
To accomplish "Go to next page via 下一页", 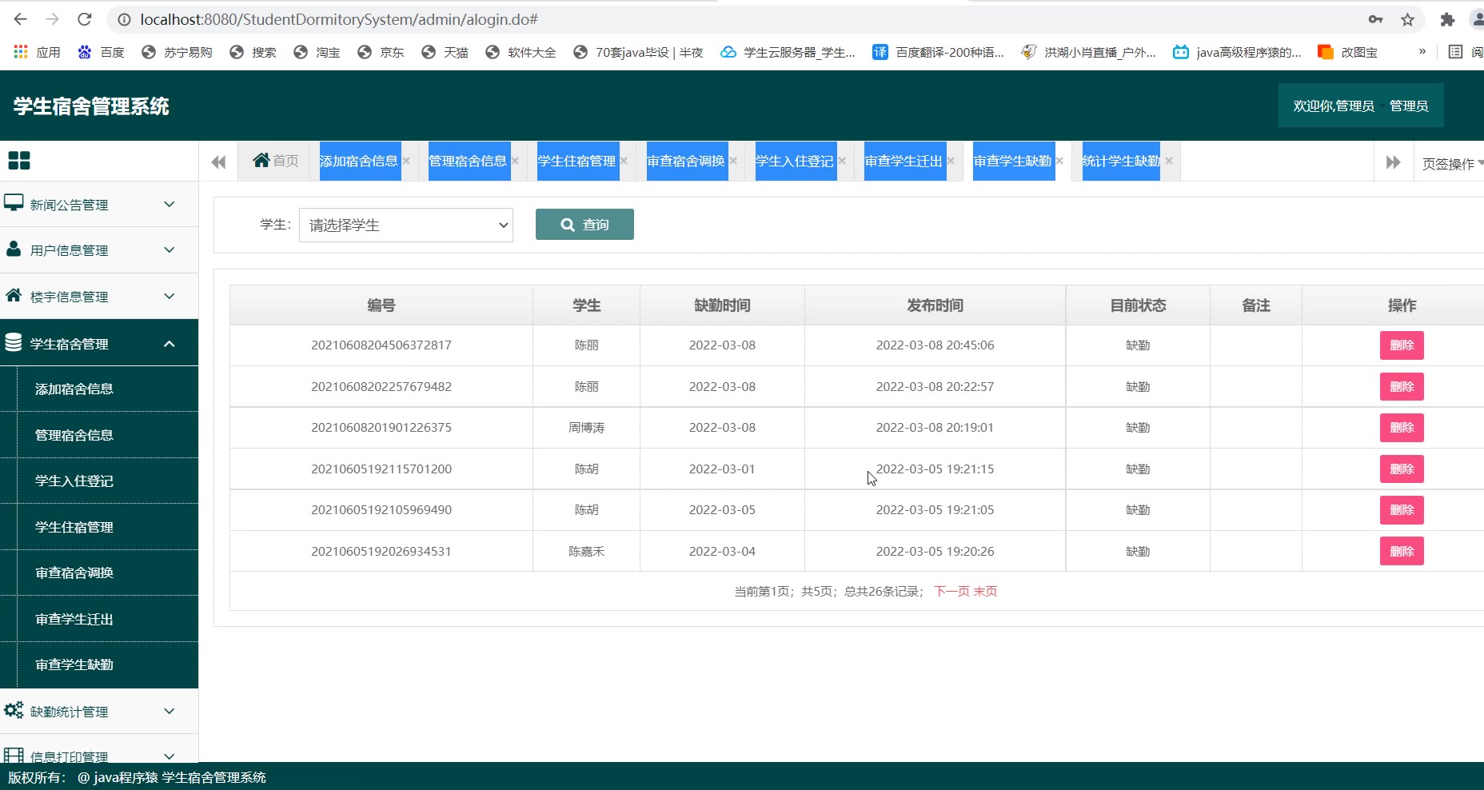I will 951,591.
